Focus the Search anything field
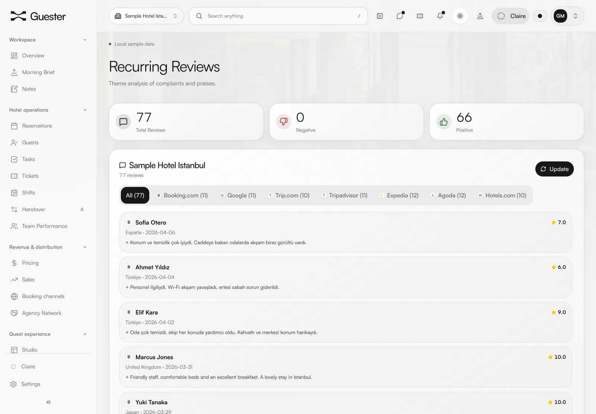This screenshot has height=414, width=596. click(279, 16)
